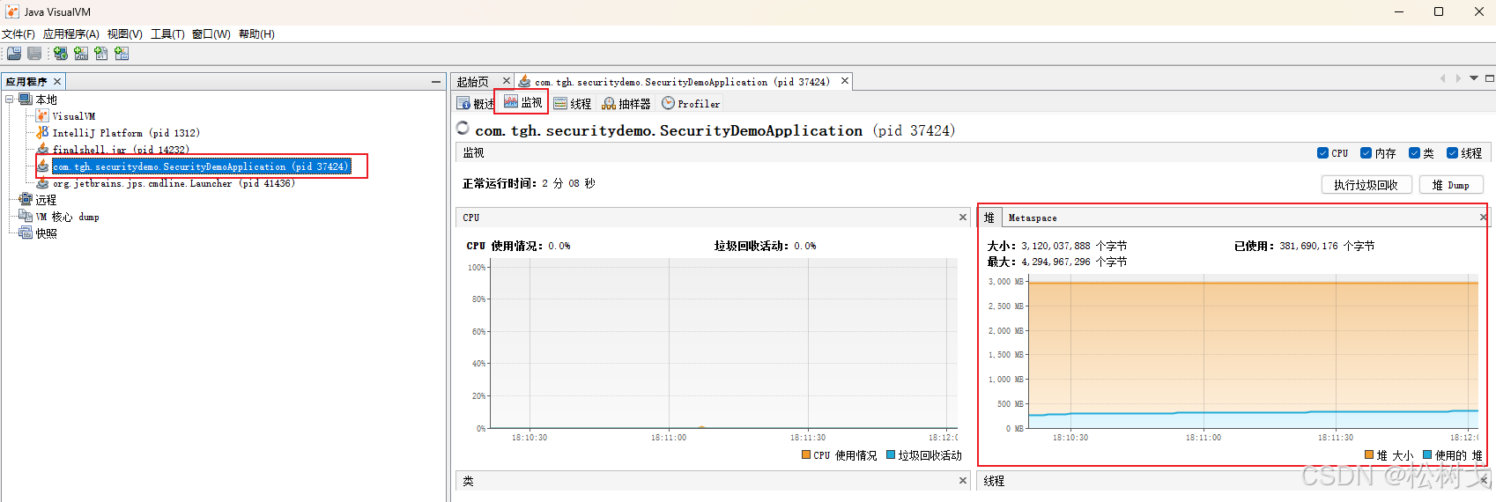The width and height of the screenshot is (1496, 502).
Task: Open the 窗口(W) menu
Action: tap(211, 34)
